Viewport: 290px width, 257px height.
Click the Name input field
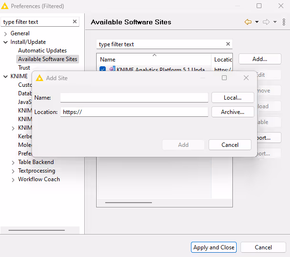point(134,97)
